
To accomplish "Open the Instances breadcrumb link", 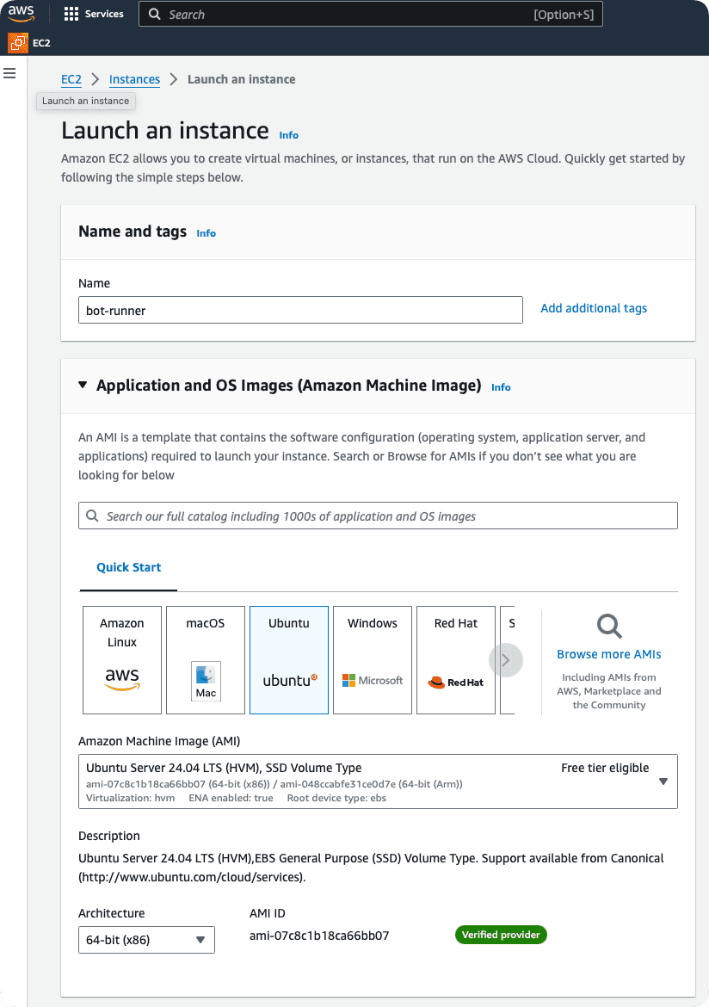I will 134,78.
